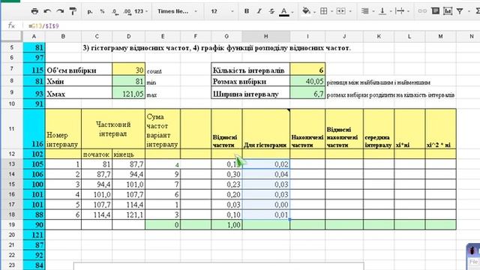This screenshot has width=480, height=270.
Task: Click the 'Xмін' label cell
Action: pyautogui.click(x=79, y=81)
